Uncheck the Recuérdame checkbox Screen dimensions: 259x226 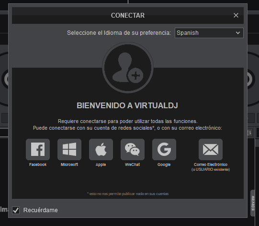click(16, 210)
